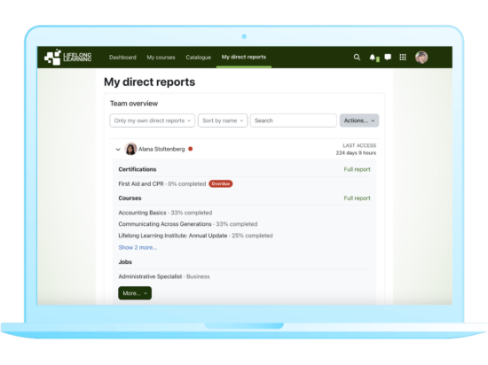Open the 'Sort by name' dropdown
The width and height of the screenshot is (488, 365).
point(223,120)
